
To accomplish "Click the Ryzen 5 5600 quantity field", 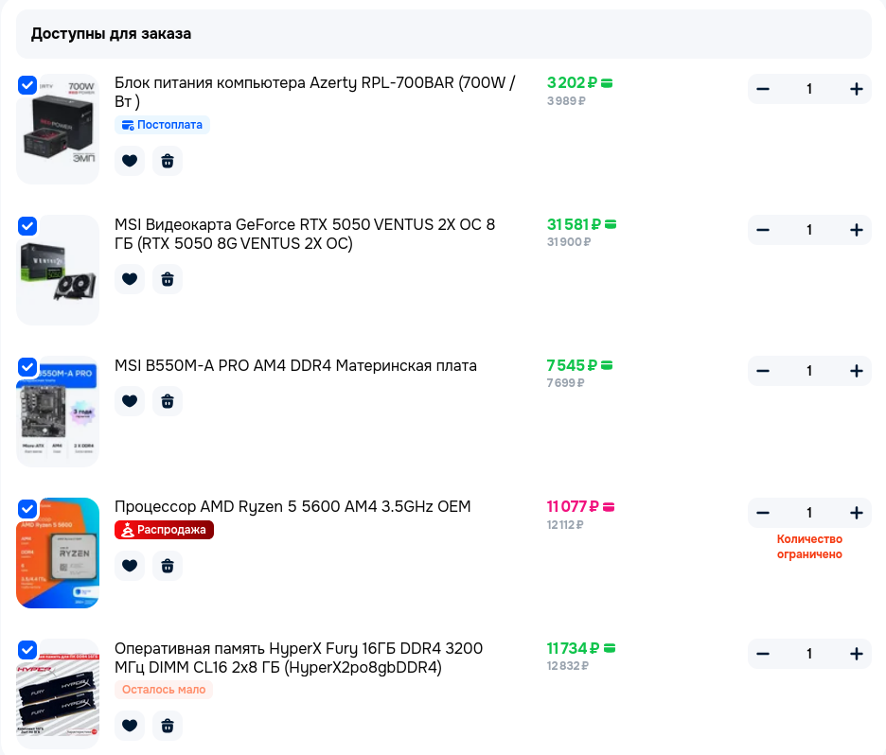I will click(x=809, y=513).
